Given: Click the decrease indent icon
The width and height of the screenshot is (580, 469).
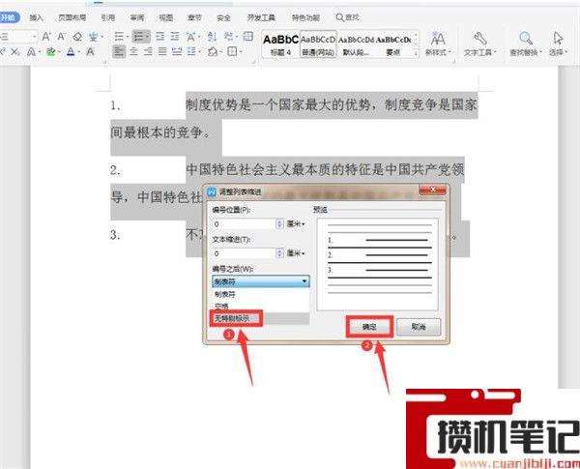Looking at the screenshot, I should coord(159,37).
